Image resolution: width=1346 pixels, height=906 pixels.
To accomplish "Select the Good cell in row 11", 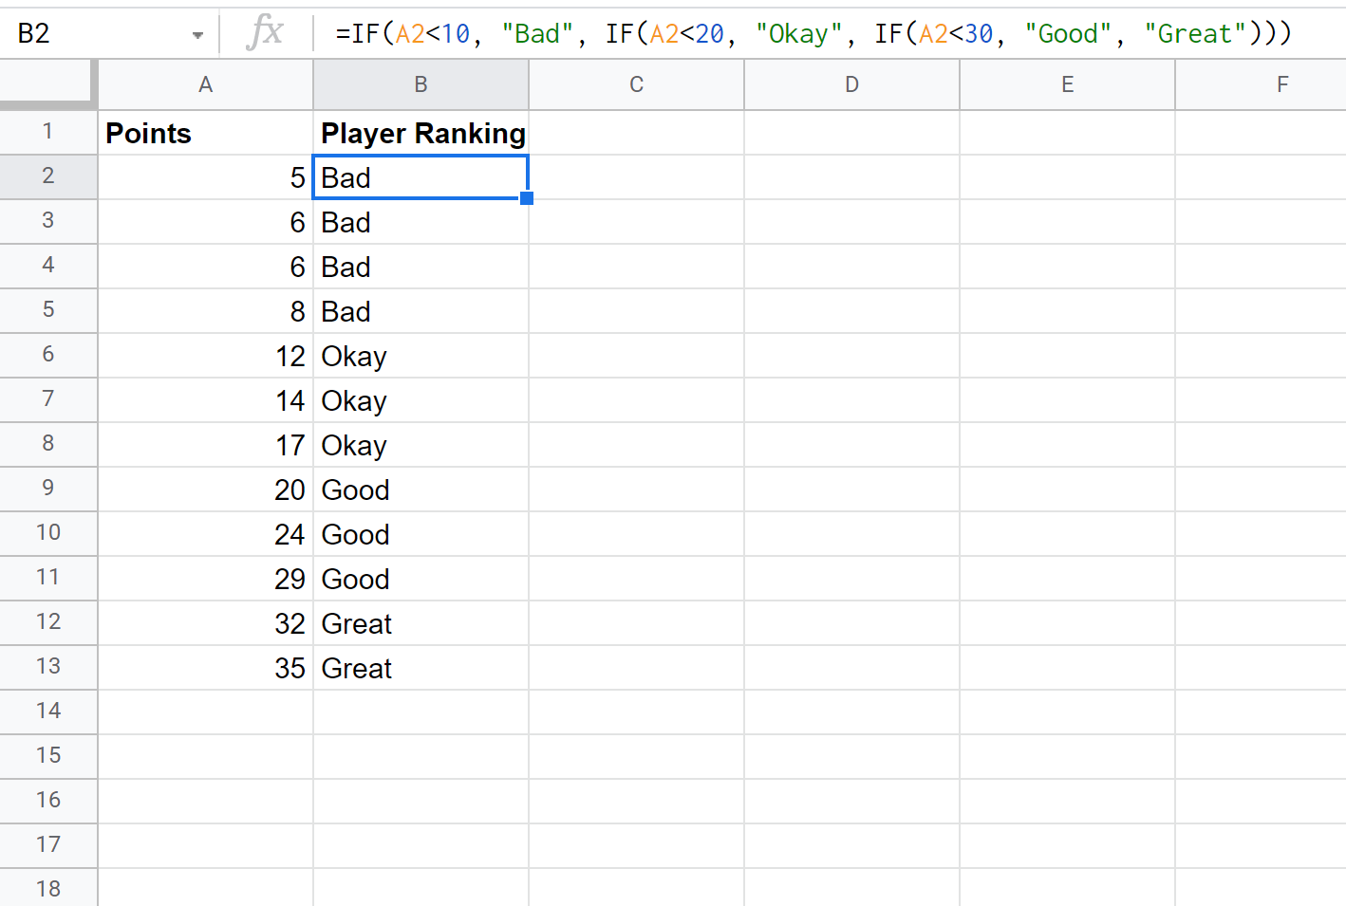I will [x=421, y=579].
